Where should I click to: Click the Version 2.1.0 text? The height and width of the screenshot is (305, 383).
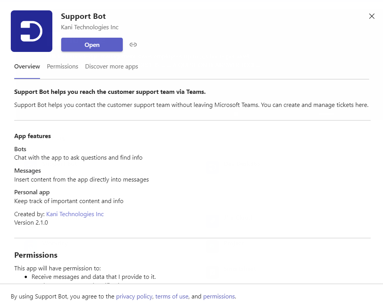[31, 223]
